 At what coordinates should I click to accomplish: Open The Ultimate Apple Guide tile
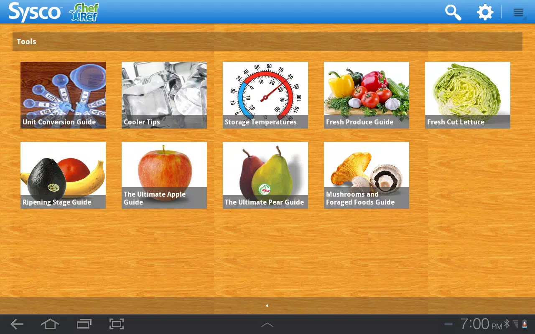click(x=164, y=175)
